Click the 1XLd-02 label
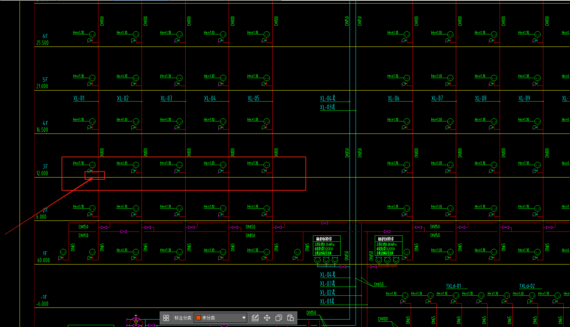The width and height of the screenshot is (570, 327). pyautogui.click(x=527, y=286)
